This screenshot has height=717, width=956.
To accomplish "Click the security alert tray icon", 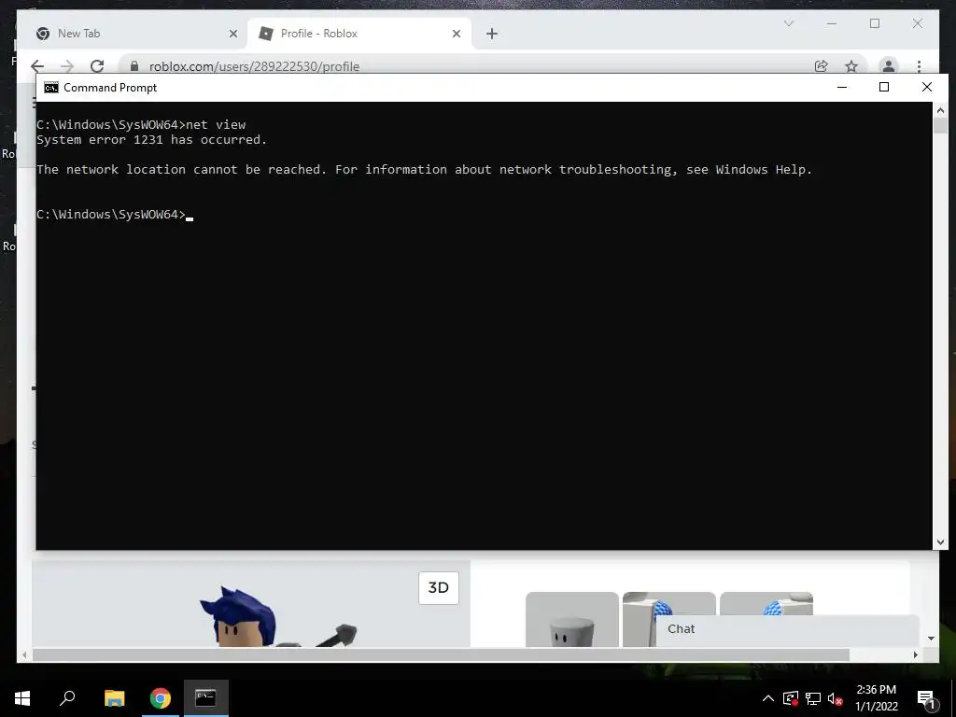I will [x=791, y=698].
